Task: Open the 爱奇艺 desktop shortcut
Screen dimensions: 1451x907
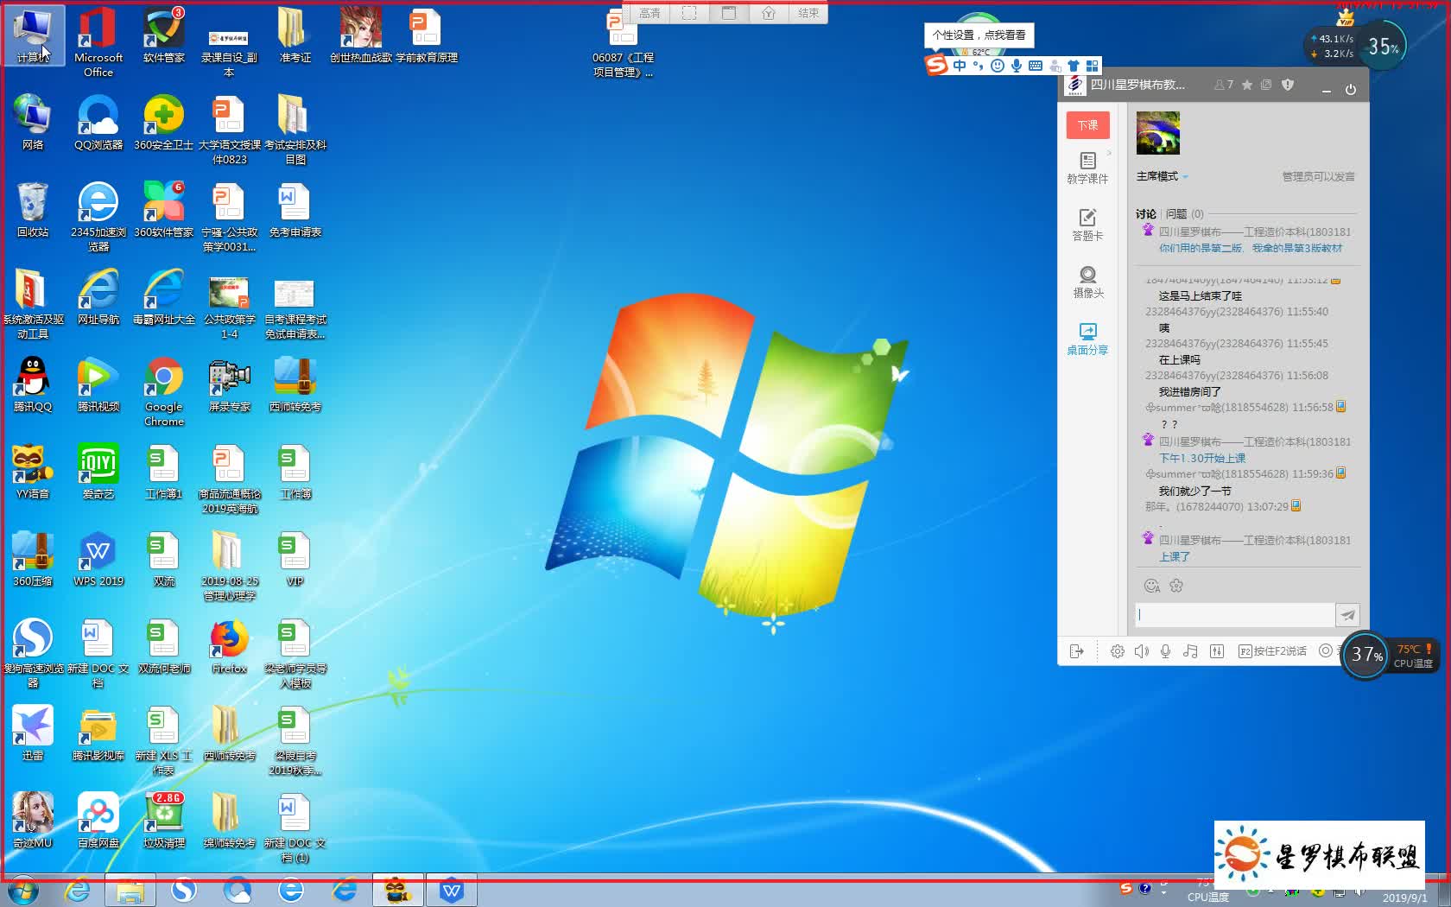Action: point(98,472)
